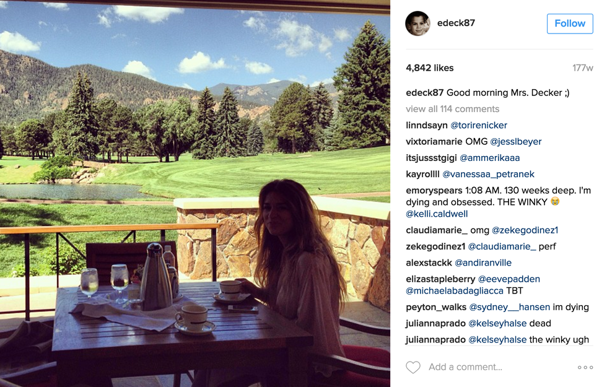The width and height of the screenshot is (607, 387).
Task: Follow the edeck87 account
Action: [x=569, y=24]
